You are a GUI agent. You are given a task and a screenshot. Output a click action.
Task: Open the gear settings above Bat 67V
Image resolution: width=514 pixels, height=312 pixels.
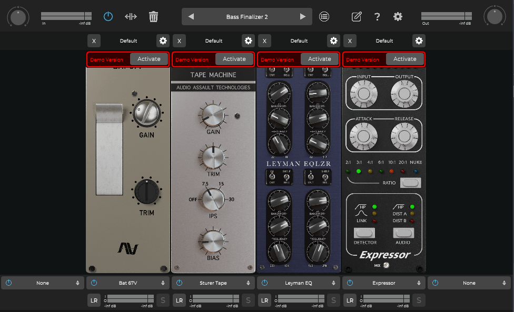click(x=163, y=41)
